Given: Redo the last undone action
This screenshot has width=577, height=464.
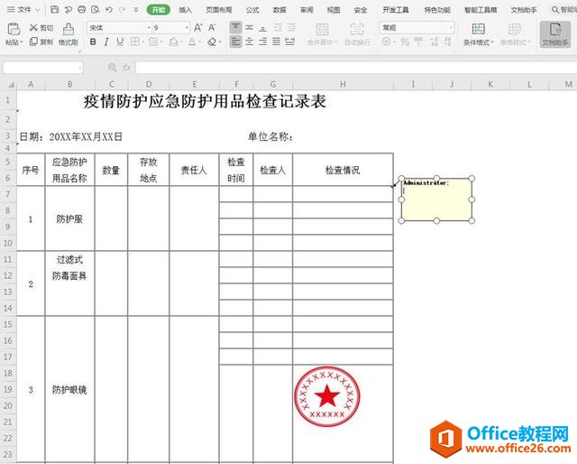Looking at the screenshot, I should 123,10.
